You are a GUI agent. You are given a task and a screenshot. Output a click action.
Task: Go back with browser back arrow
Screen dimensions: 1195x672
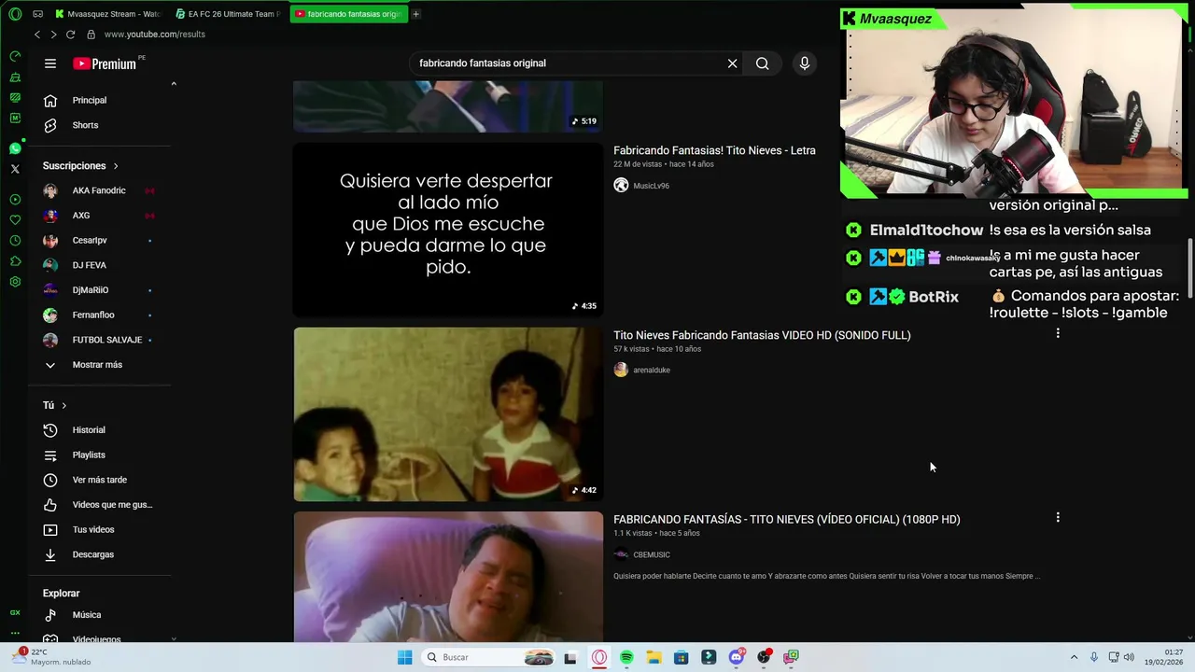[x=37, y=35]
